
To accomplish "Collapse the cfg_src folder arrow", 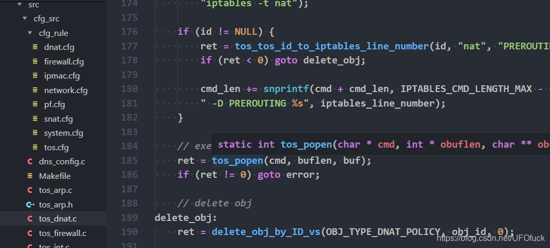I will (24, 18).
